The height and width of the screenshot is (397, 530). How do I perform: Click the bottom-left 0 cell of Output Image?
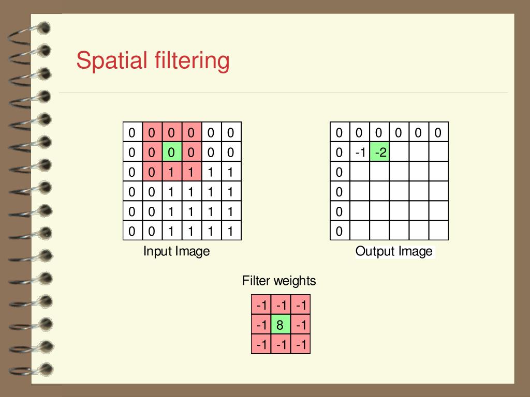340,231
